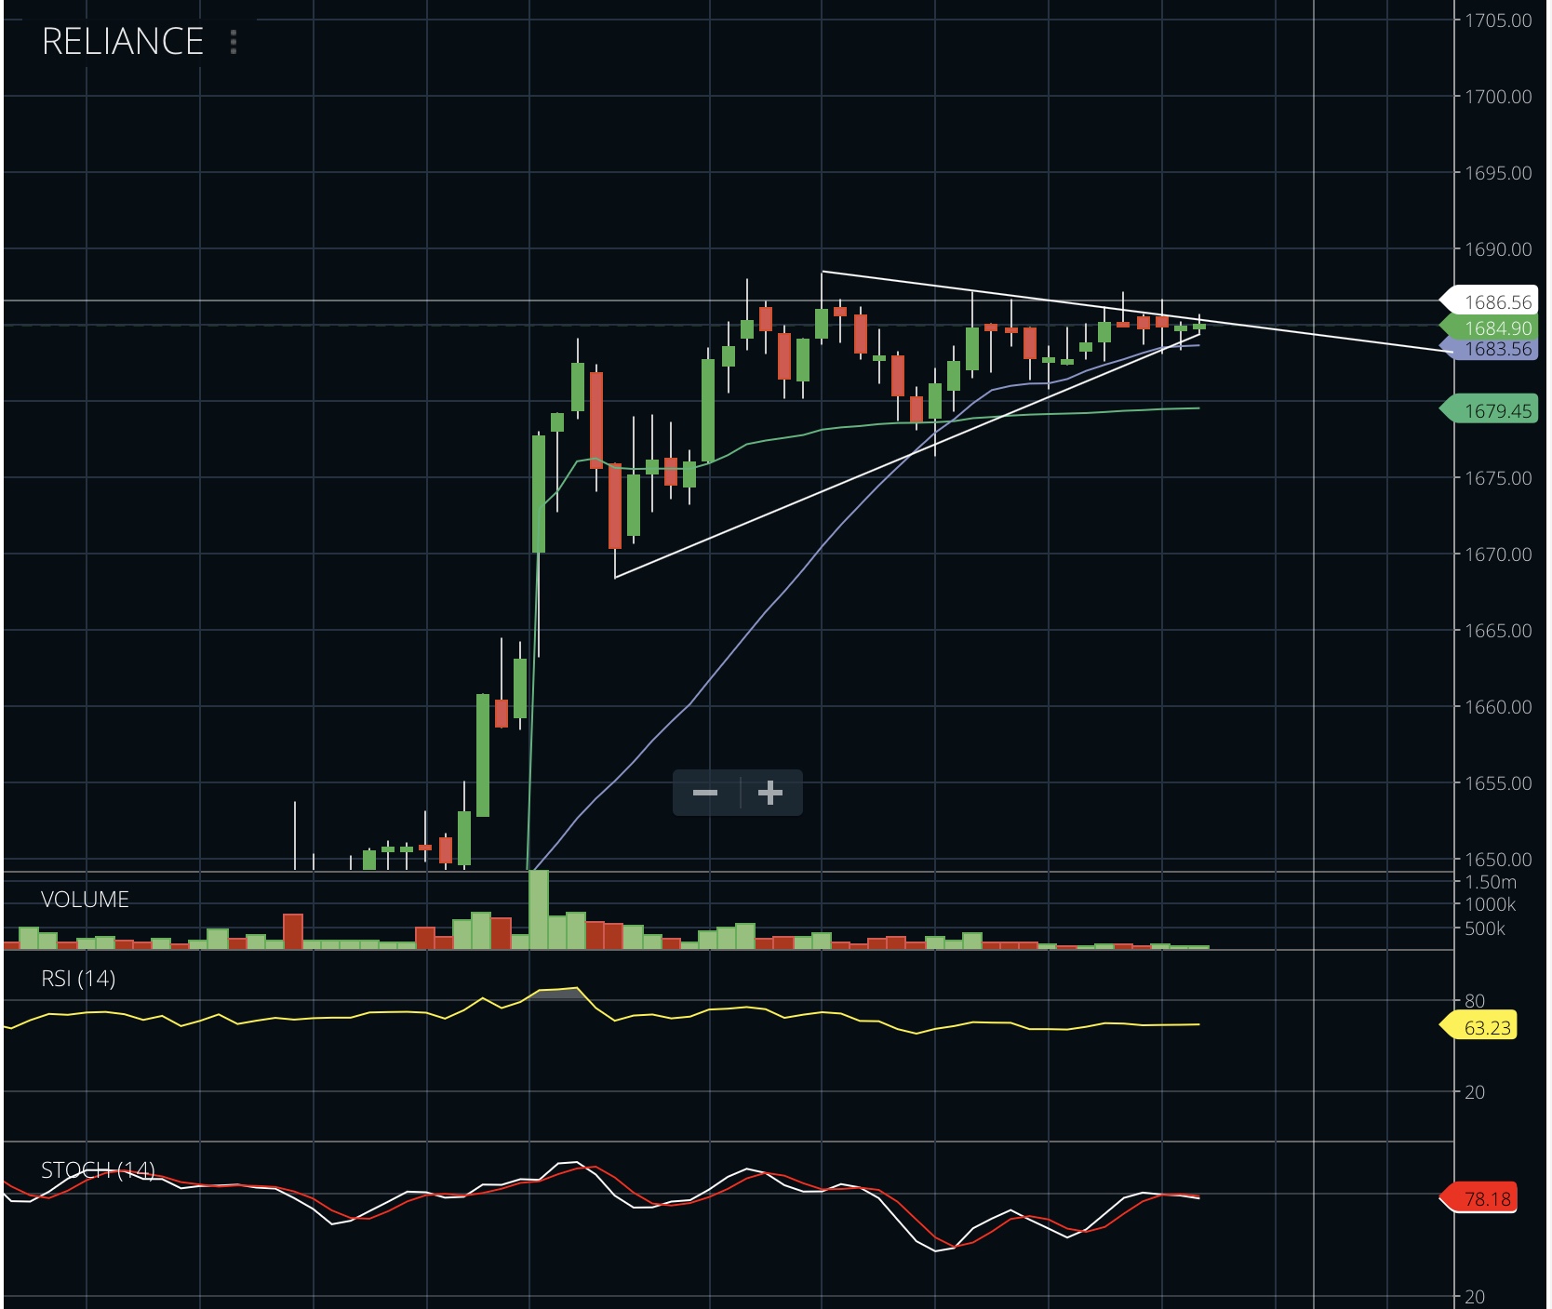Click the 1660.00 price axis label

pyautogui.click(x=1498, y=707)
